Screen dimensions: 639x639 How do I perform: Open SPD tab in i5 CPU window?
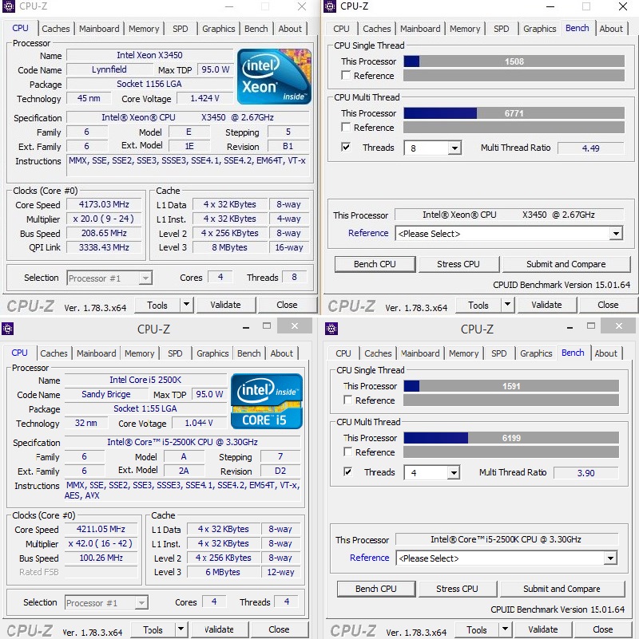pyautogui.click(x=175, y=353)
